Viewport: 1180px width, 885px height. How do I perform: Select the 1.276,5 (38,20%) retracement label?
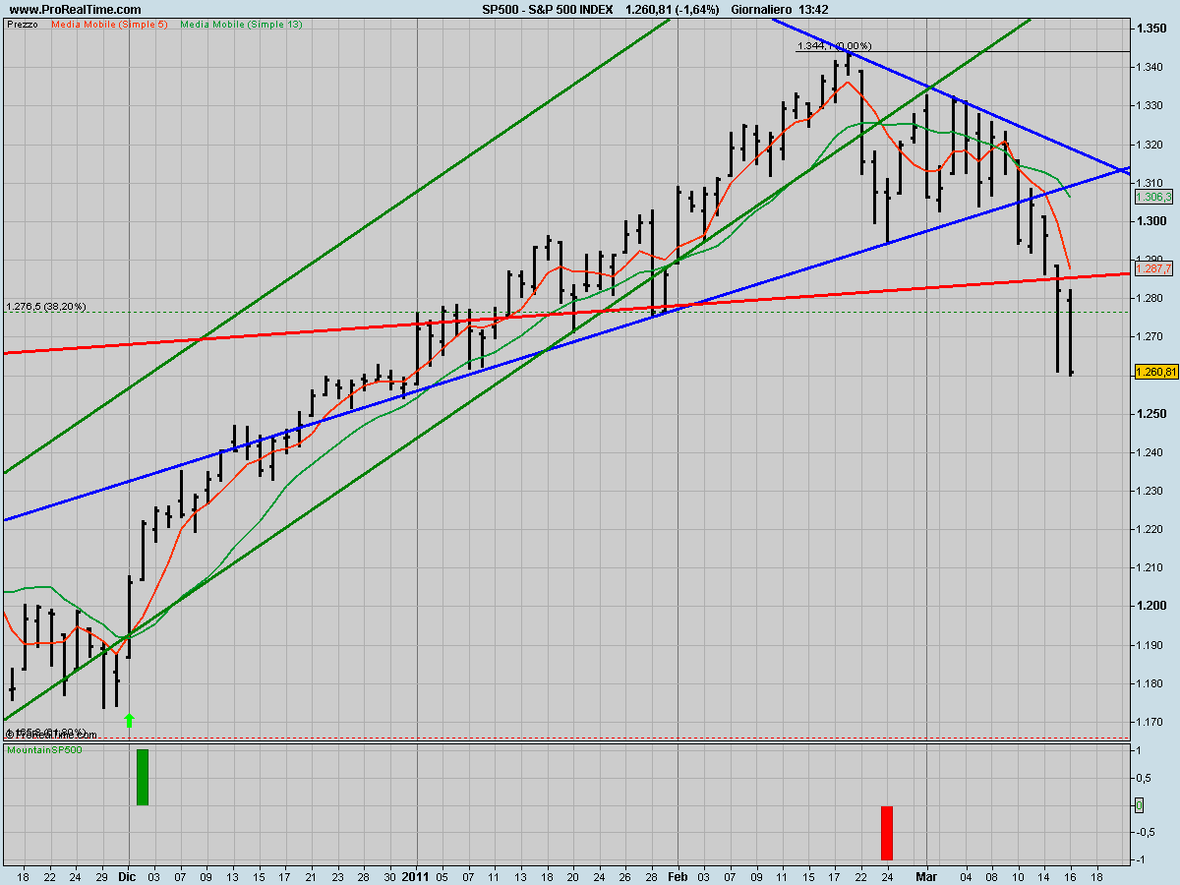tap(45, 306)
